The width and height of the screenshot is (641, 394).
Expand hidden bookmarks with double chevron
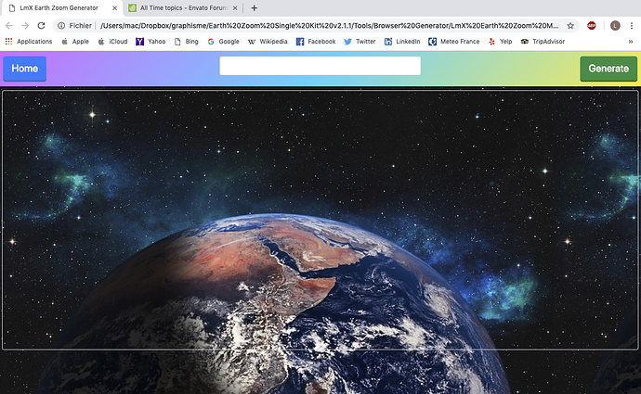(631, 41)
